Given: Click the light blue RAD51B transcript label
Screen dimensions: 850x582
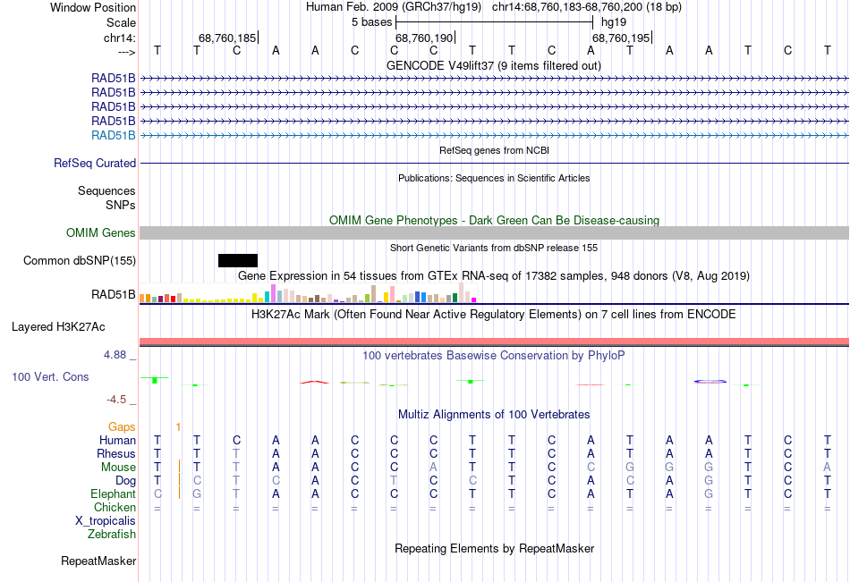Looking at the screenshot, I should [x=114, y=136].
